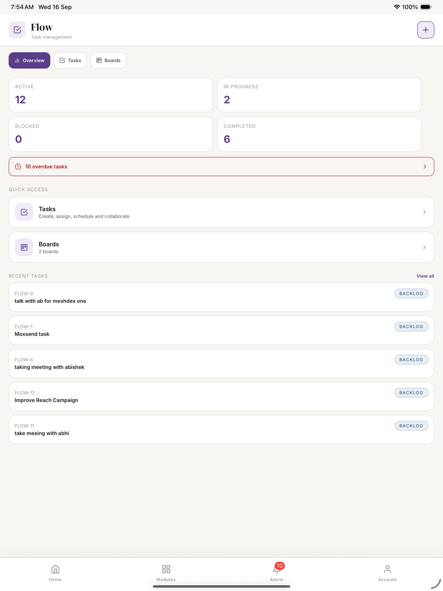The height and width of the screenshot is (591, 443).
Task: Tap the plus icon to add a task
Action: click(425, 30)
